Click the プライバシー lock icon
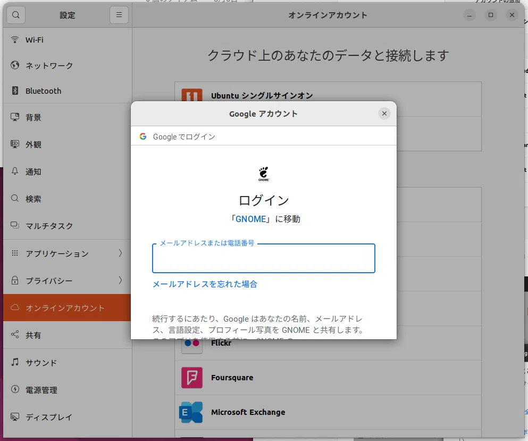Screen dimensions: 528x441 click(15, 280)
